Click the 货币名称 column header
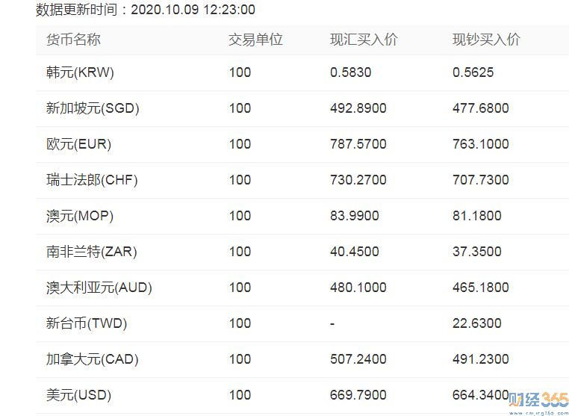This screenshot has width=569, height=416. pyautogui.click(x=73, y=40)
